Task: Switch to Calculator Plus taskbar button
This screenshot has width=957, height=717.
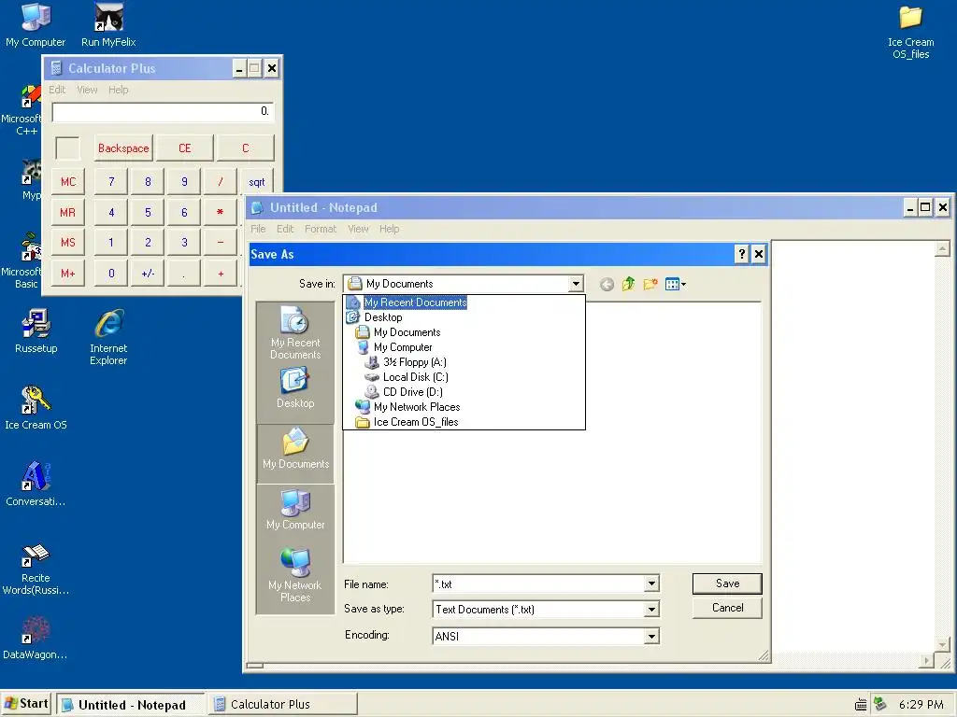Action: (282, 704)
